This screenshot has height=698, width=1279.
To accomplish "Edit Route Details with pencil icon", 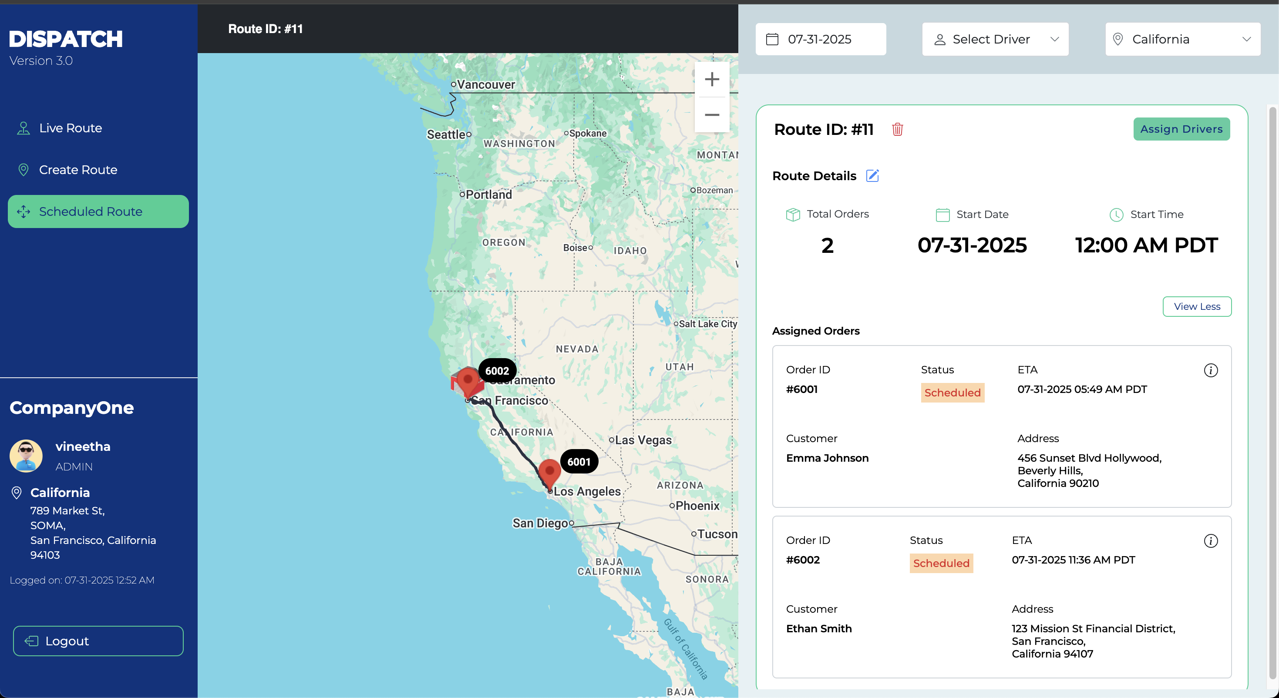I will point(872,176).
